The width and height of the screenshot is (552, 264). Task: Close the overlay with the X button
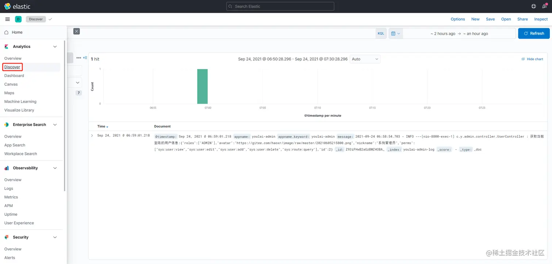(x=76, y=31)
